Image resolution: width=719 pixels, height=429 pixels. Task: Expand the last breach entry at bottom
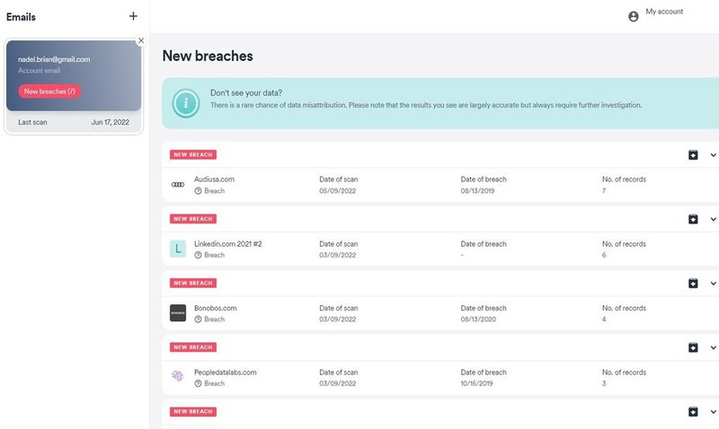point(713,412)
